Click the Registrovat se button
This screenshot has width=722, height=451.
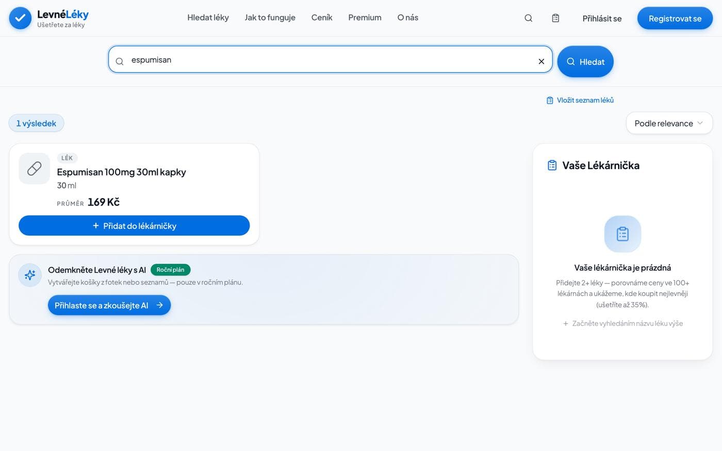pyautogui.click(x=675, y=19)
